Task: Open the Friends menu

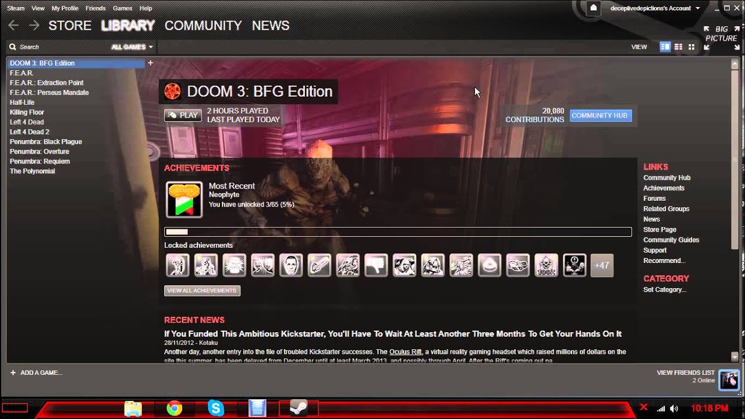Action: pos(95,8)
